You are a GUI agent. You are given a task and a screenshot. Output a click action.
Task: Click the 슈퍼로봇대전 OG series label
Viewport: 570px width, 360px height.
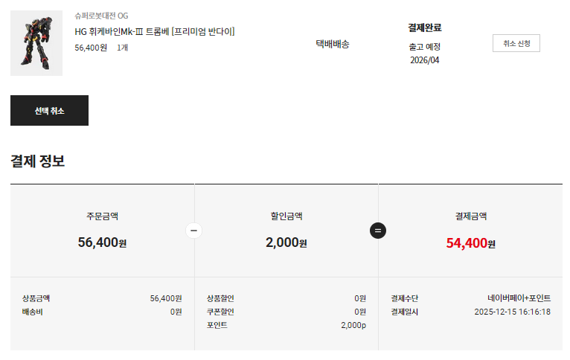click(101, 16)
